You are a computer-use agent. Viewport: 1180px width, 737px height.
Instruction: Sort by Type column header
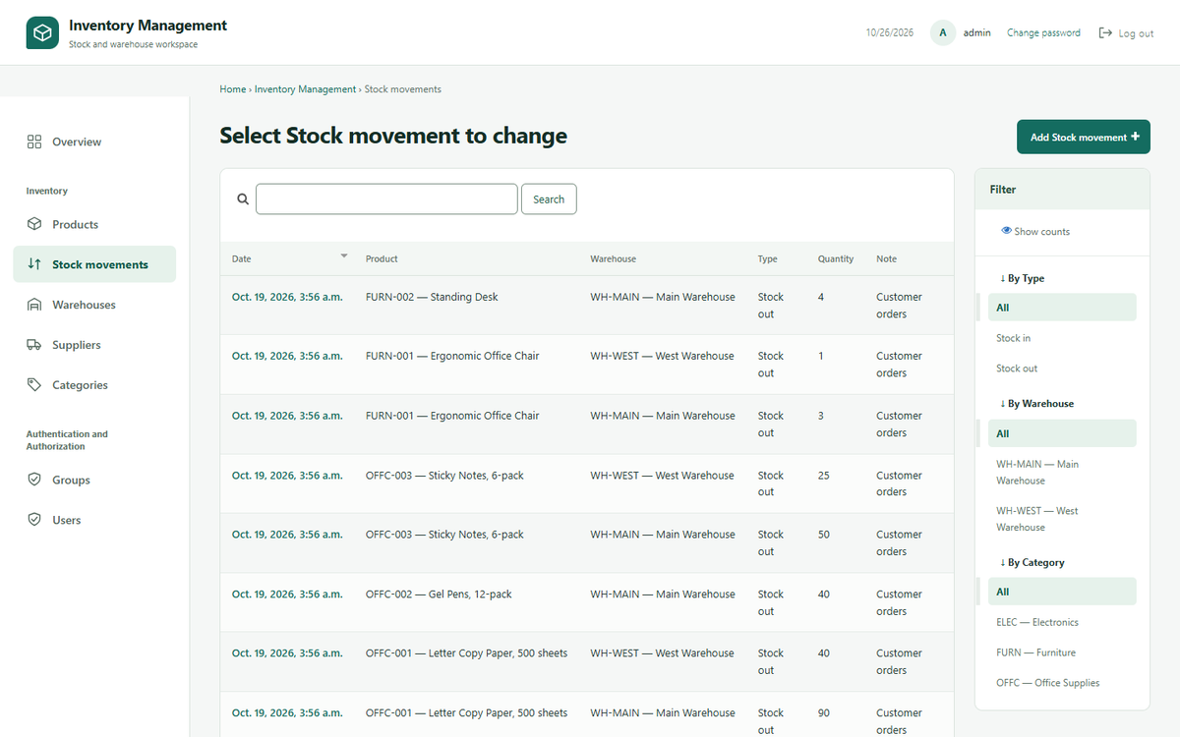[x=767, y=258]
